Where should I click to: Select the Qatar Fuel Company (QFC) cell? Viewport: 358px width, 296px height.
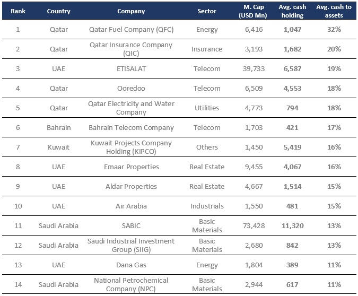[131, 29]
